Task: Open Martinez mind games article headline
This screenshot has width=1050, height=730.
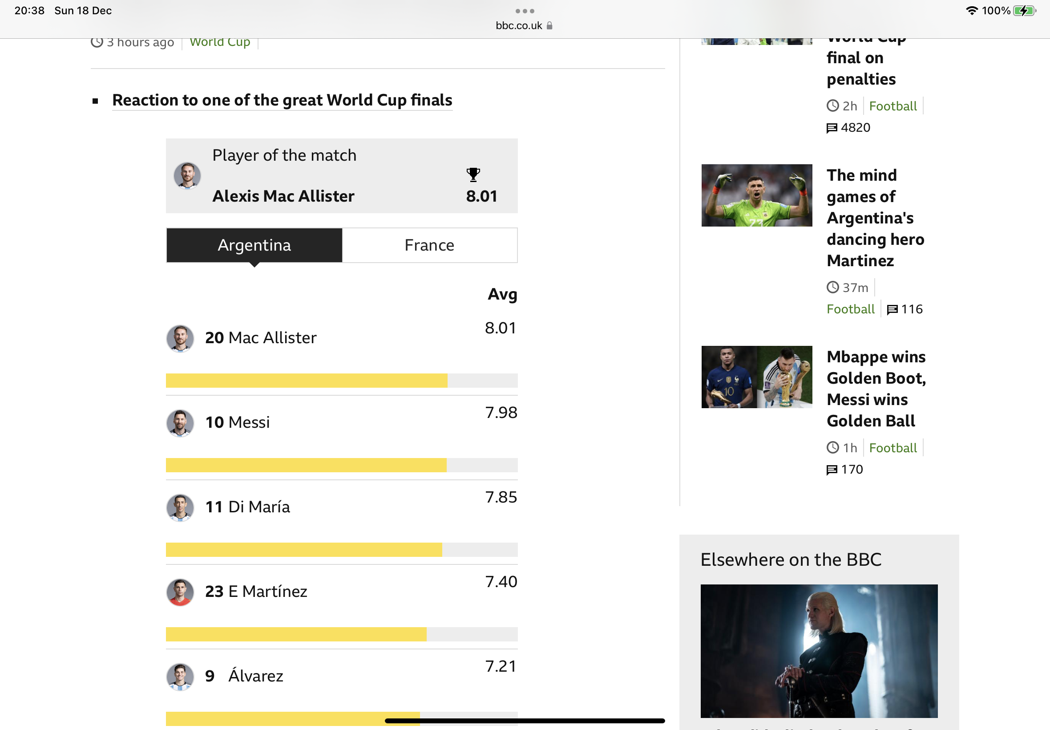Action: (876, 218)
